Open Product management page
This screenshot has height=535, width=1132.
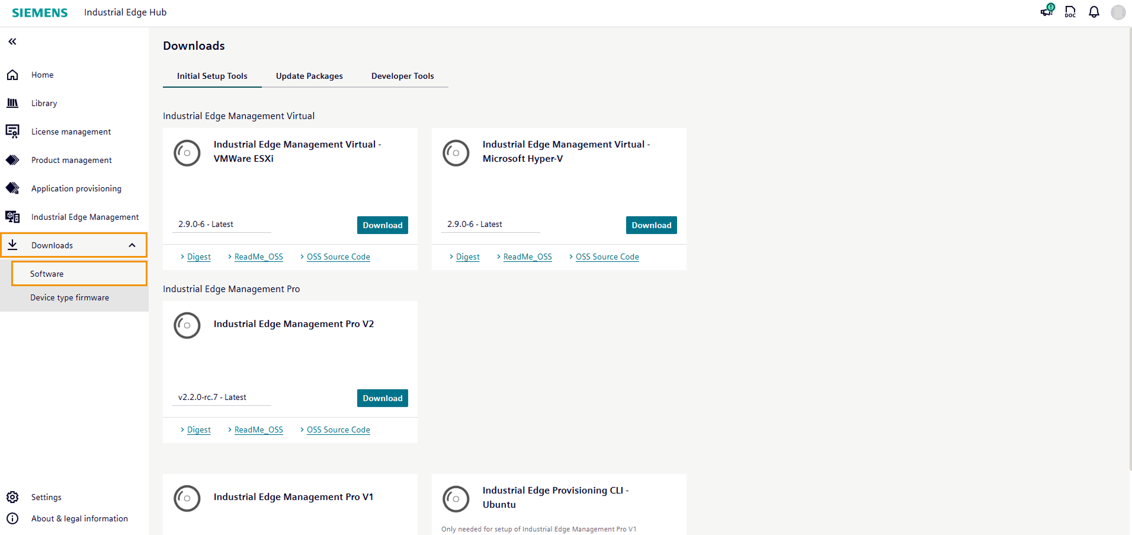pyautogui.click(x=72, y=160)
